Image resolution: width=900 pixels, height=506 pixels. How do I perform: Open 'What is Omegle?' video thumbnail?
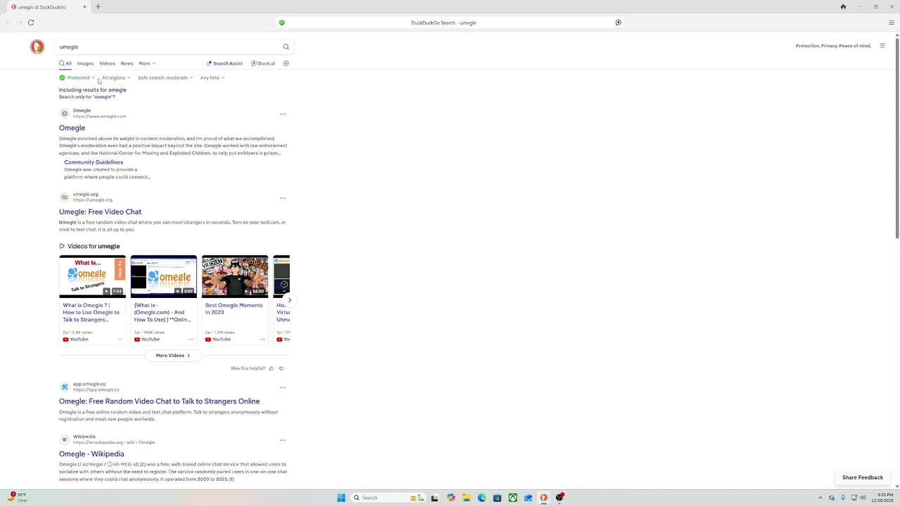tap(93, 277)
